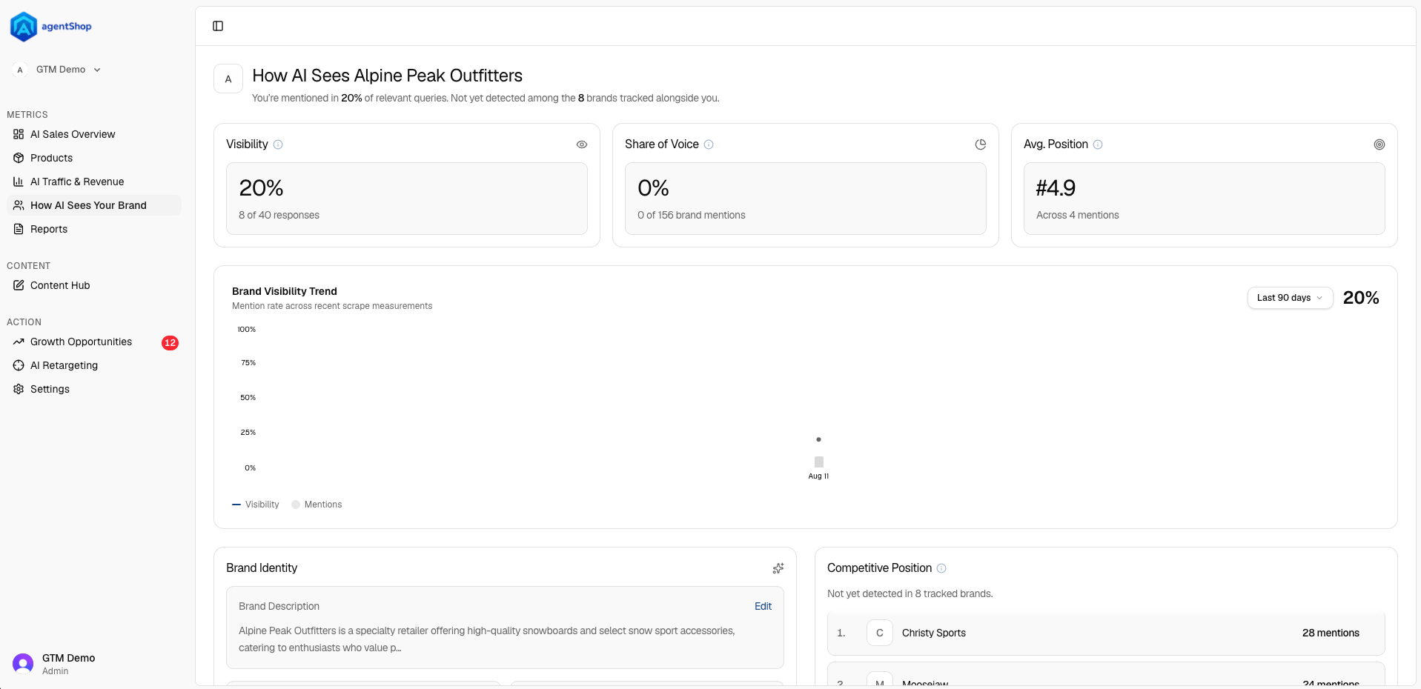Click the Aug 11 mentions bar
Screen dimensions: 1421x689
click(819, 462)
